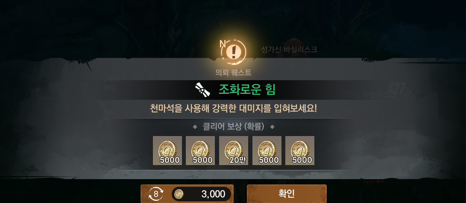Click the 3,000 gold cost field
The width and height of the screenshot is (466, 203).
201,194
